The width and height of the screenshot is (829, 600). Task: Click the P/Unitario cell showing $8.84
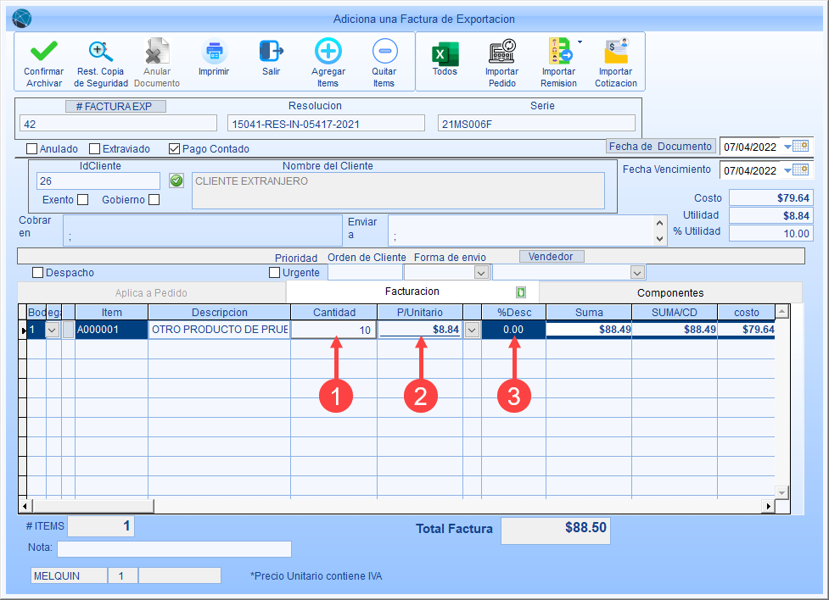click(x=420, y=331)
